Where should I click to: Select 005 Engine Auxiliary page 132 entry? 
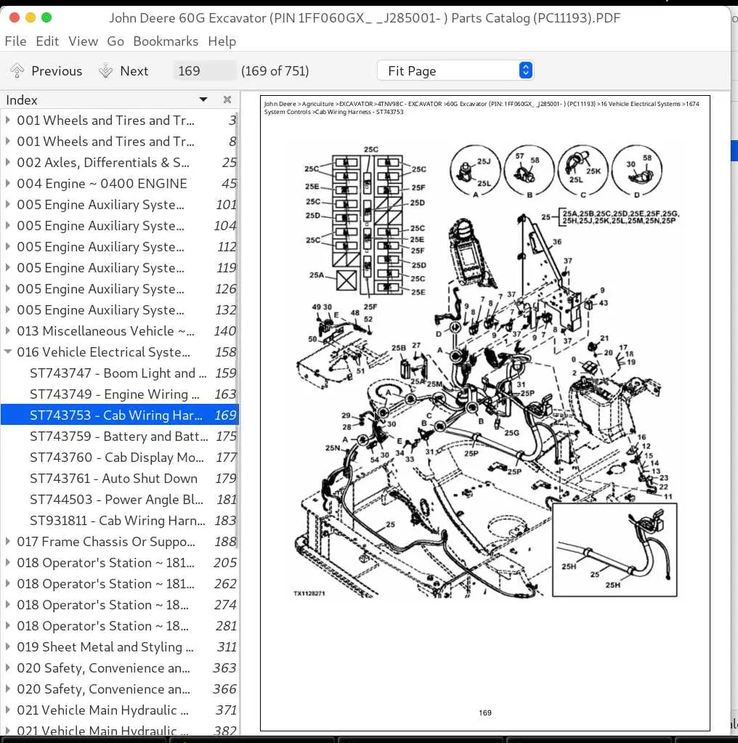tap(119, 310)
